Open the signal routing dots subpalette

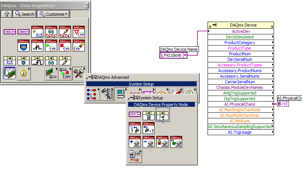[93, 94]
